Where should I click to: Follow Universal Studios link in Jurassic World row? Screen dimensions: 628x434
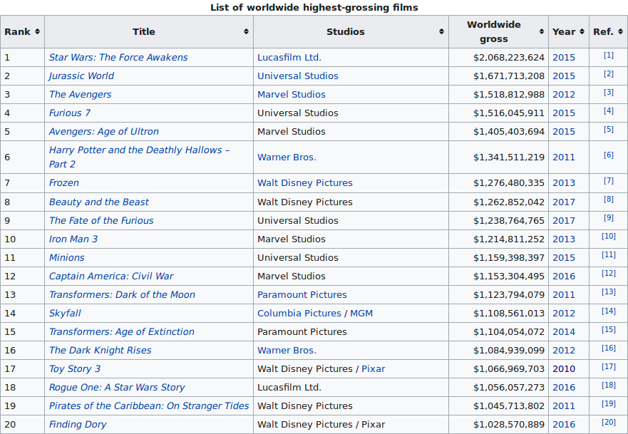297,76
